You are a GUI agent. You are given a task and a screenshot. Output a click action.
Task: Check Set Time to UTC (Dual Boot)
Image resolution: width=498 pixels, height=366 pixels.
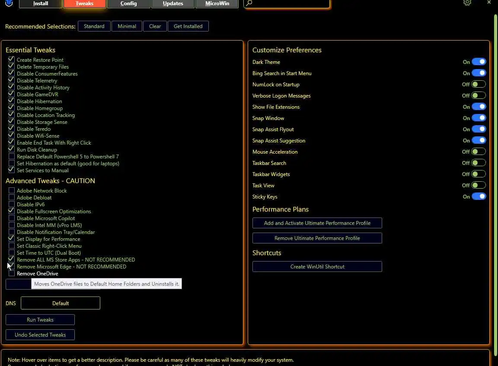(x=11, y=253)
